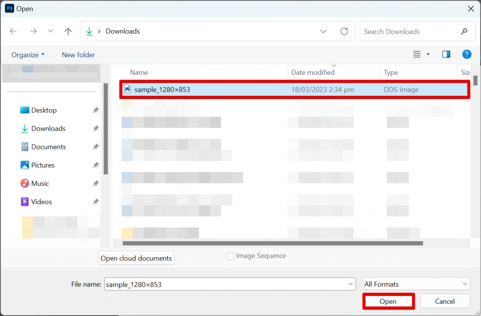This screenshot has width=481, height=316.
Task: Navigate up one folder level
Action: click(x=68, y=31)
